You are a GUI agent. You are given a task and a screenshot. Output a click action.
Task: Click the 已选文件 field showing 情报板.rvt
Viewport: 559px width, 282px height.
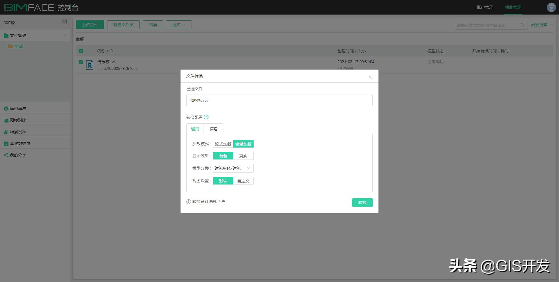coord(279,100)
